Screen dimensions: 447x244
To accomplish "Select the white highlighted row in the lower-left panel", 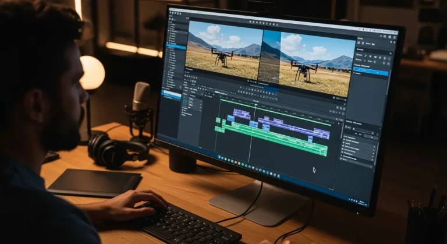I will click(172, 94).
